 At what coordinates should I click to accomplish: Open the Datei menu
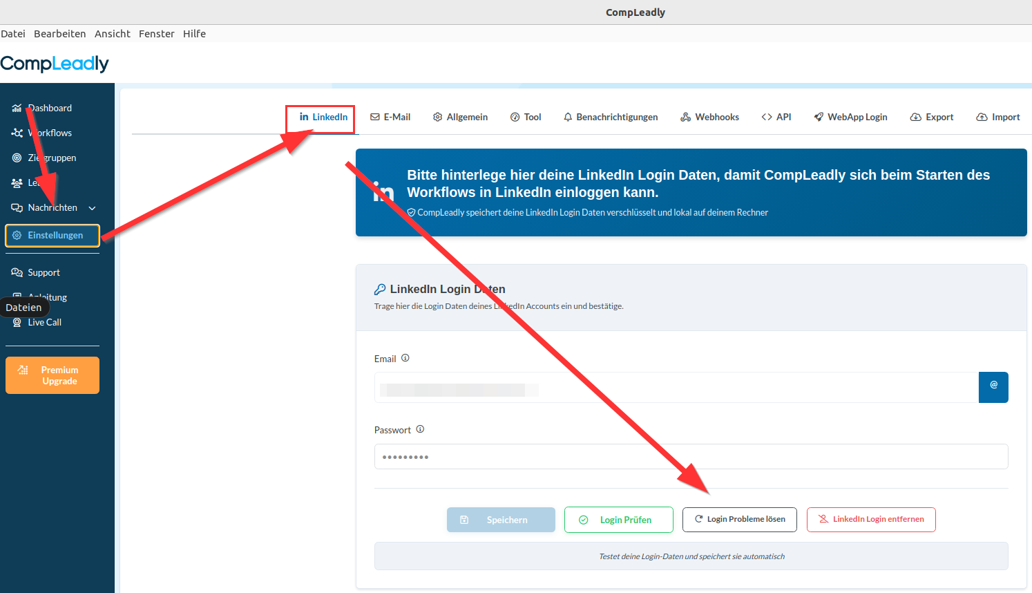[13, 33]
